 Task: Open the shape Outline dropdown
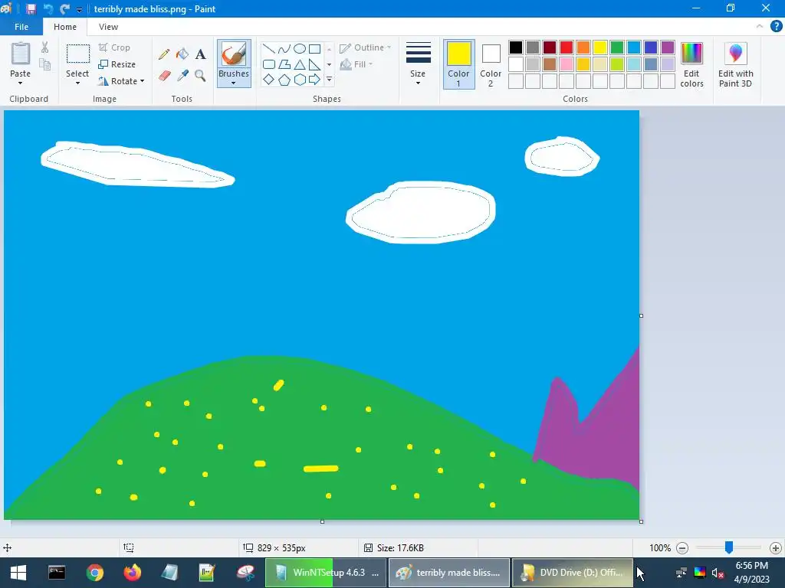coord(366,47)
